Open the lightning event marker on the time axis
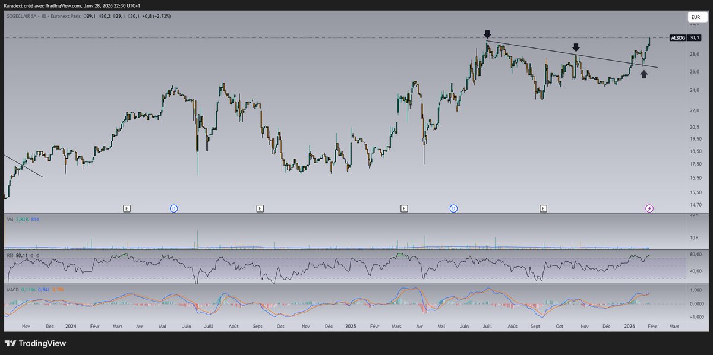 [649, 208]
